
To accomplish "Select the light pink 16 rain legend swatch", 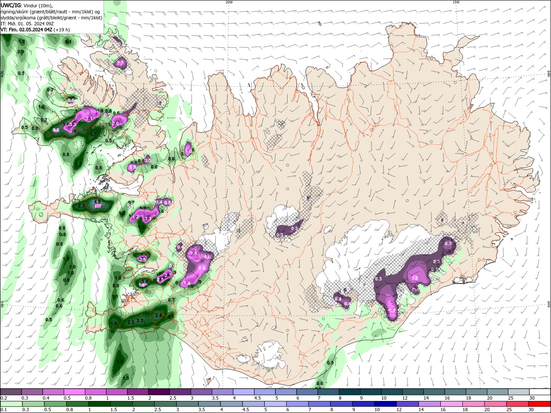I will [452, 404].
